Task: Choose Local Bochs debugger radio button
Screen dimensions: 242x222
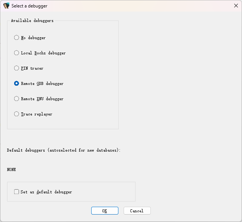Action: click(x=16, y=53)
